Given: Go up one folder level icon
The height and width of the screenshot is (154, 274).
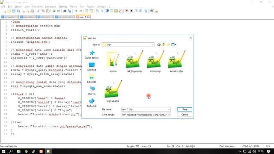Looking at the screenshot, I should tap(164, 44).
